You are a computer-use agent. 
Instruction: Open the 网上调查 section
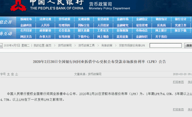point(103,37)
